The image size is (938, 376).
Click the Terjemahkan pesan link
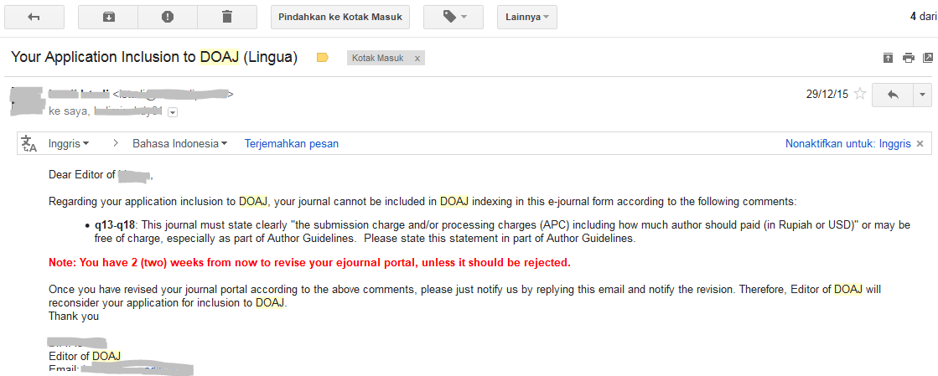[292, 144]
